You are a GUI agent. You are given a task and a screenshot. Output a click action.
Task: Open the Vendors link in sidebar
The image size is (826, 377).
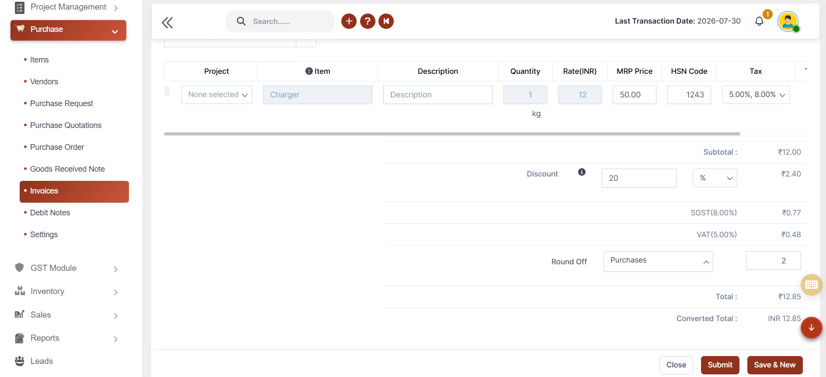click(x=44, y=82)
